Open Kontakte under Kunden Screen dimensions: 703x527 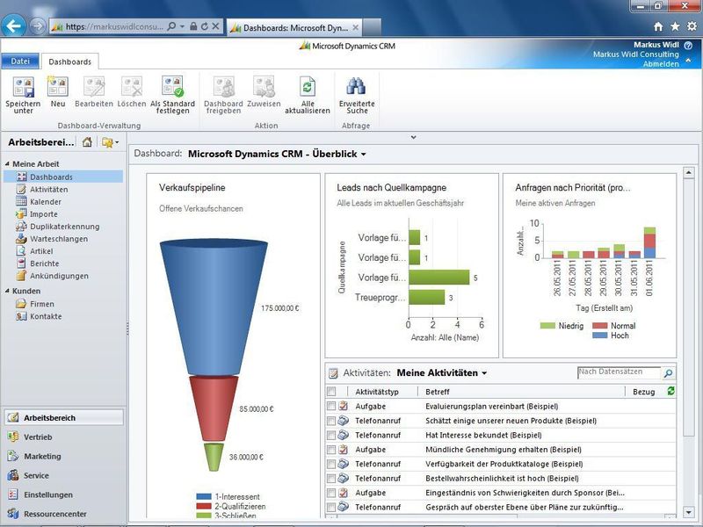point(46,316)
